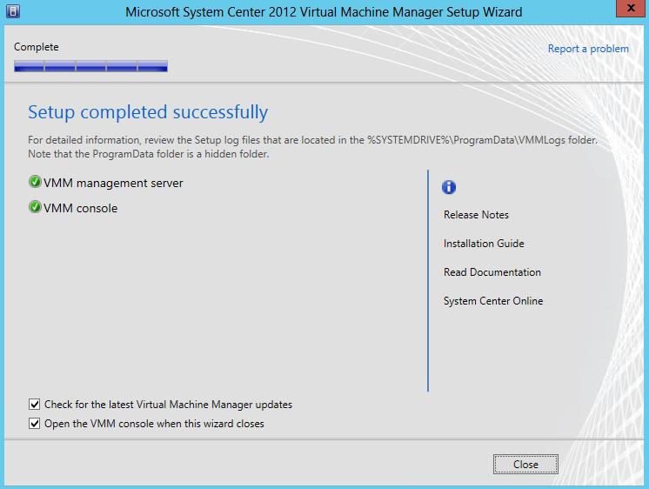This screenshot has height=489, width=649.
Task: Close the wizard with the red X button
Action: tap(631, 9)
